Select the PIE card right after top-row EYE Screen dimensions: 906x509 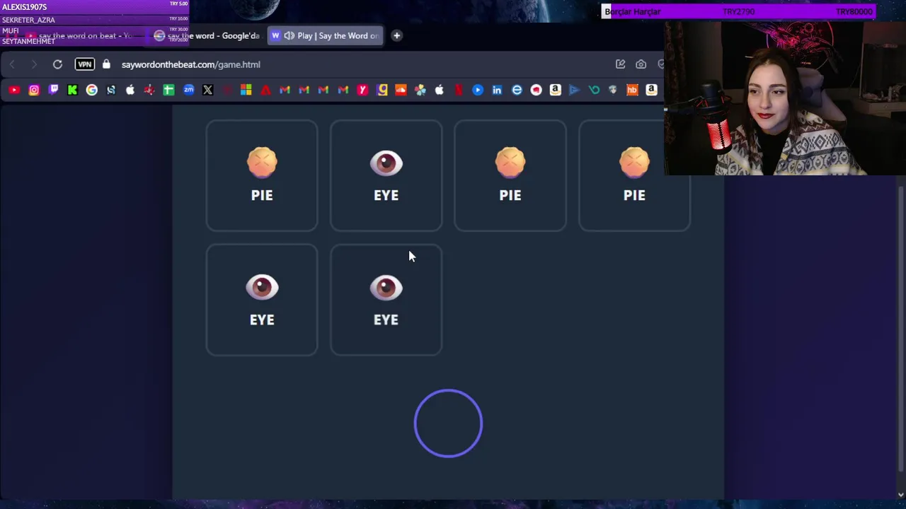pos(510,175)
